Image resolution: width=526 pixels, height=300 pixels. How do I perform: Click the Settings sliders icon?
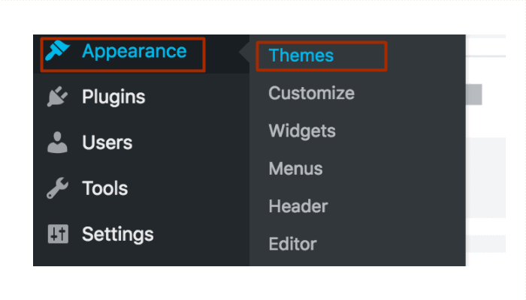tap(57, 234)
